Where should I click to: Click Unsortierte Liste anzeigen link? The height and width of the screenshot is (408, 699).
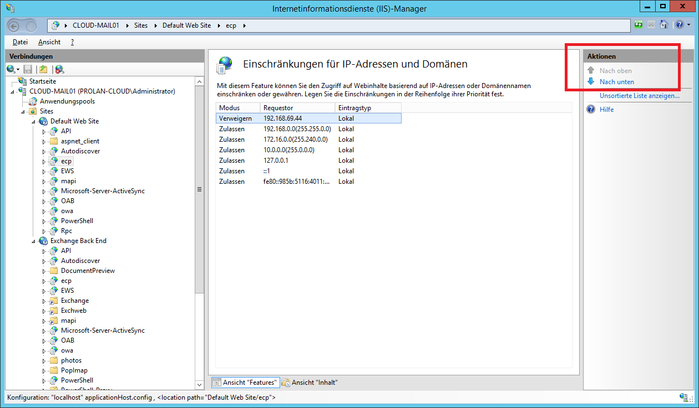point(639,96)
